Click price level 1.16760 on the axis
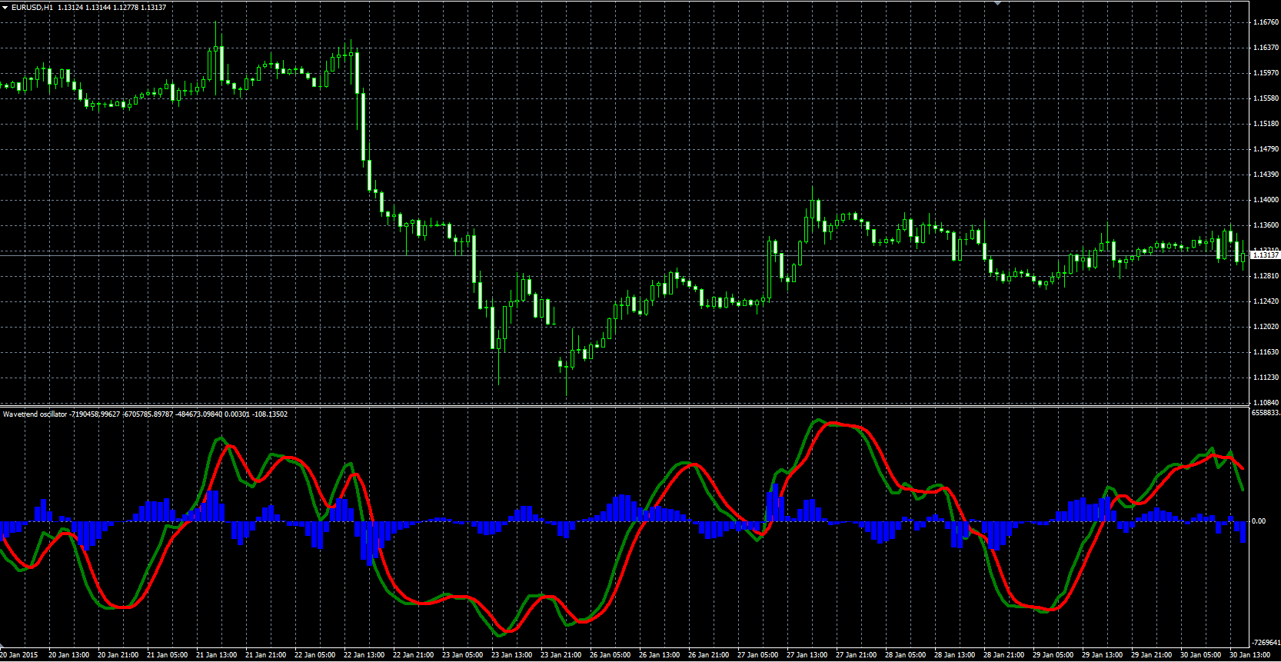The image size is (1281, 662). tap(1266, 22)
